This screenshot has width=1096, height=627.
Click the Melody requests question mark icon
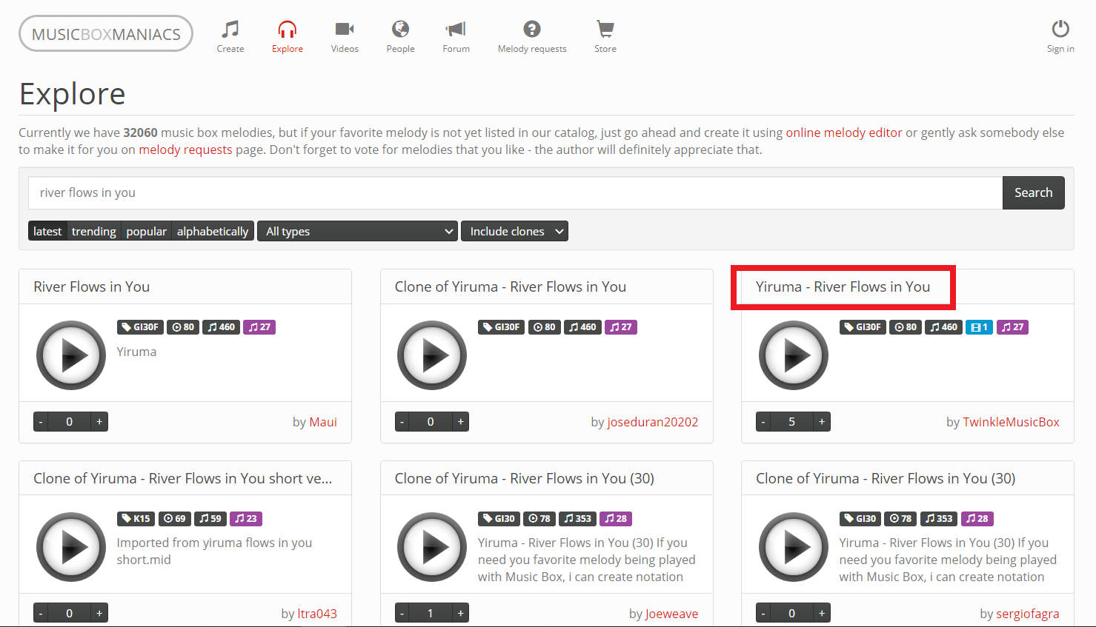[x=532, y=30]
